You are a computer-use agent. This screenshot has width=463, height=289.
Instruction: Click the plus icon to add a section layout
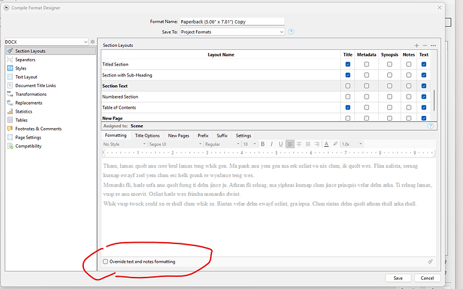416,45
